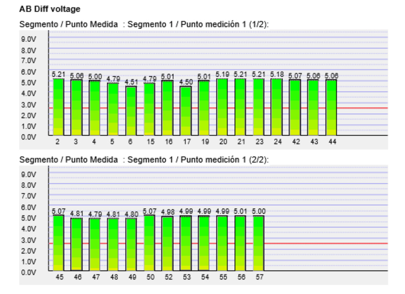Viewport: 405px width, 294px height.
Task: Select the '5.01' value above station 56
Action: point(240,211)
